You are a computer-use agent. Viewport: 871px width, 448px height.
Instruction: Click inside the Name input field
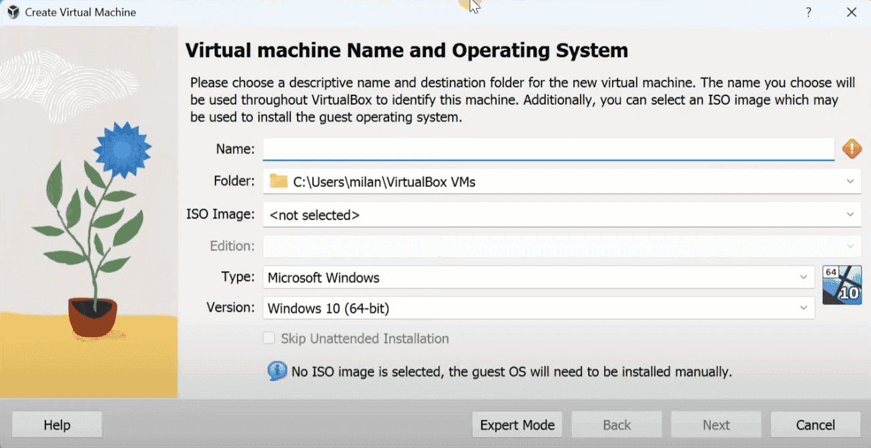click(547, 149)
